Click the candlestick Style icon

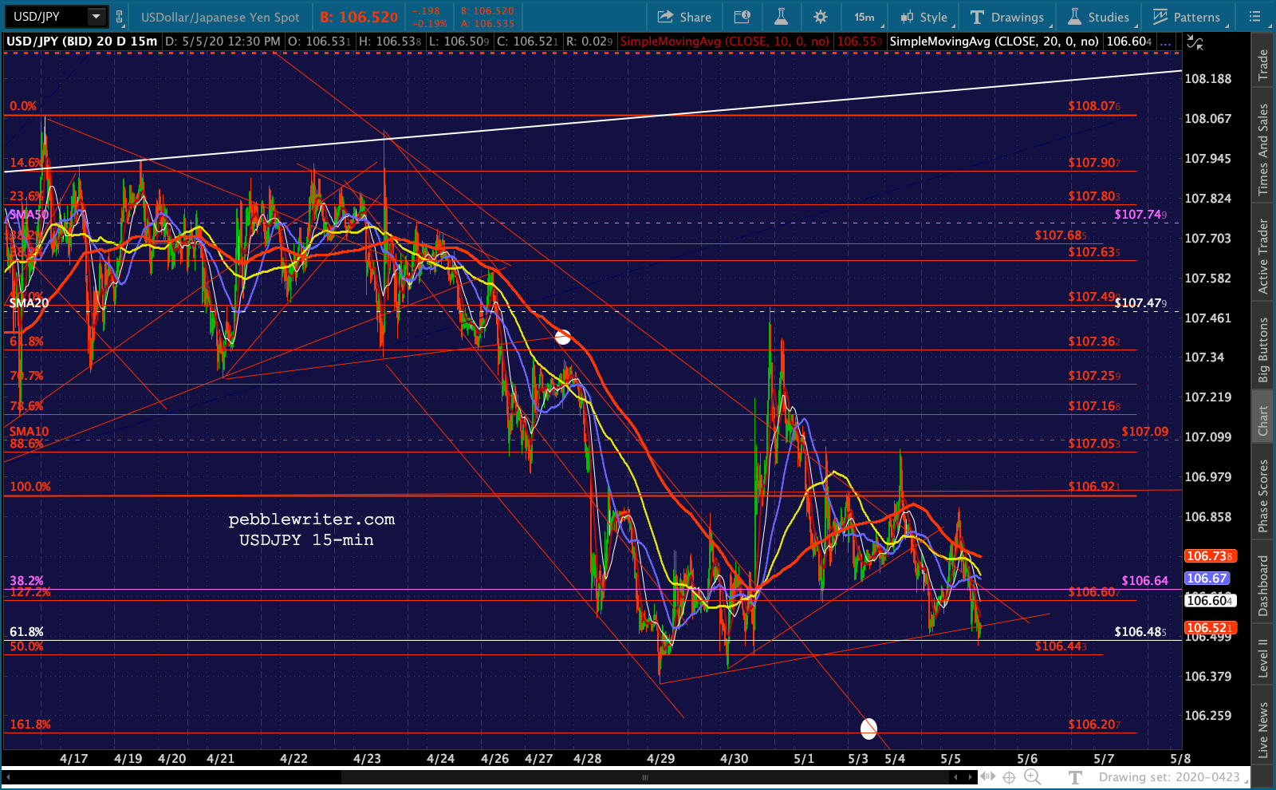[x=907, y=17]
